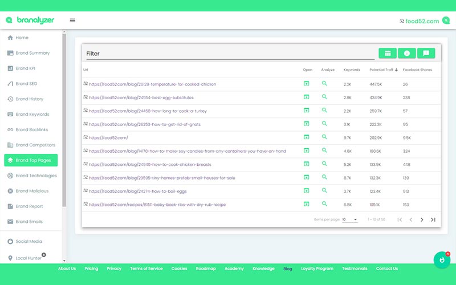The height and width of the screenshot is (285, 456).
Task: Click the Keywords column header
Action: [x=352, y=70]
